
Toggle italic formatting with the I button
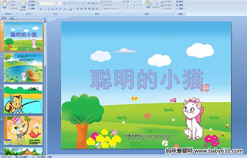44,9
